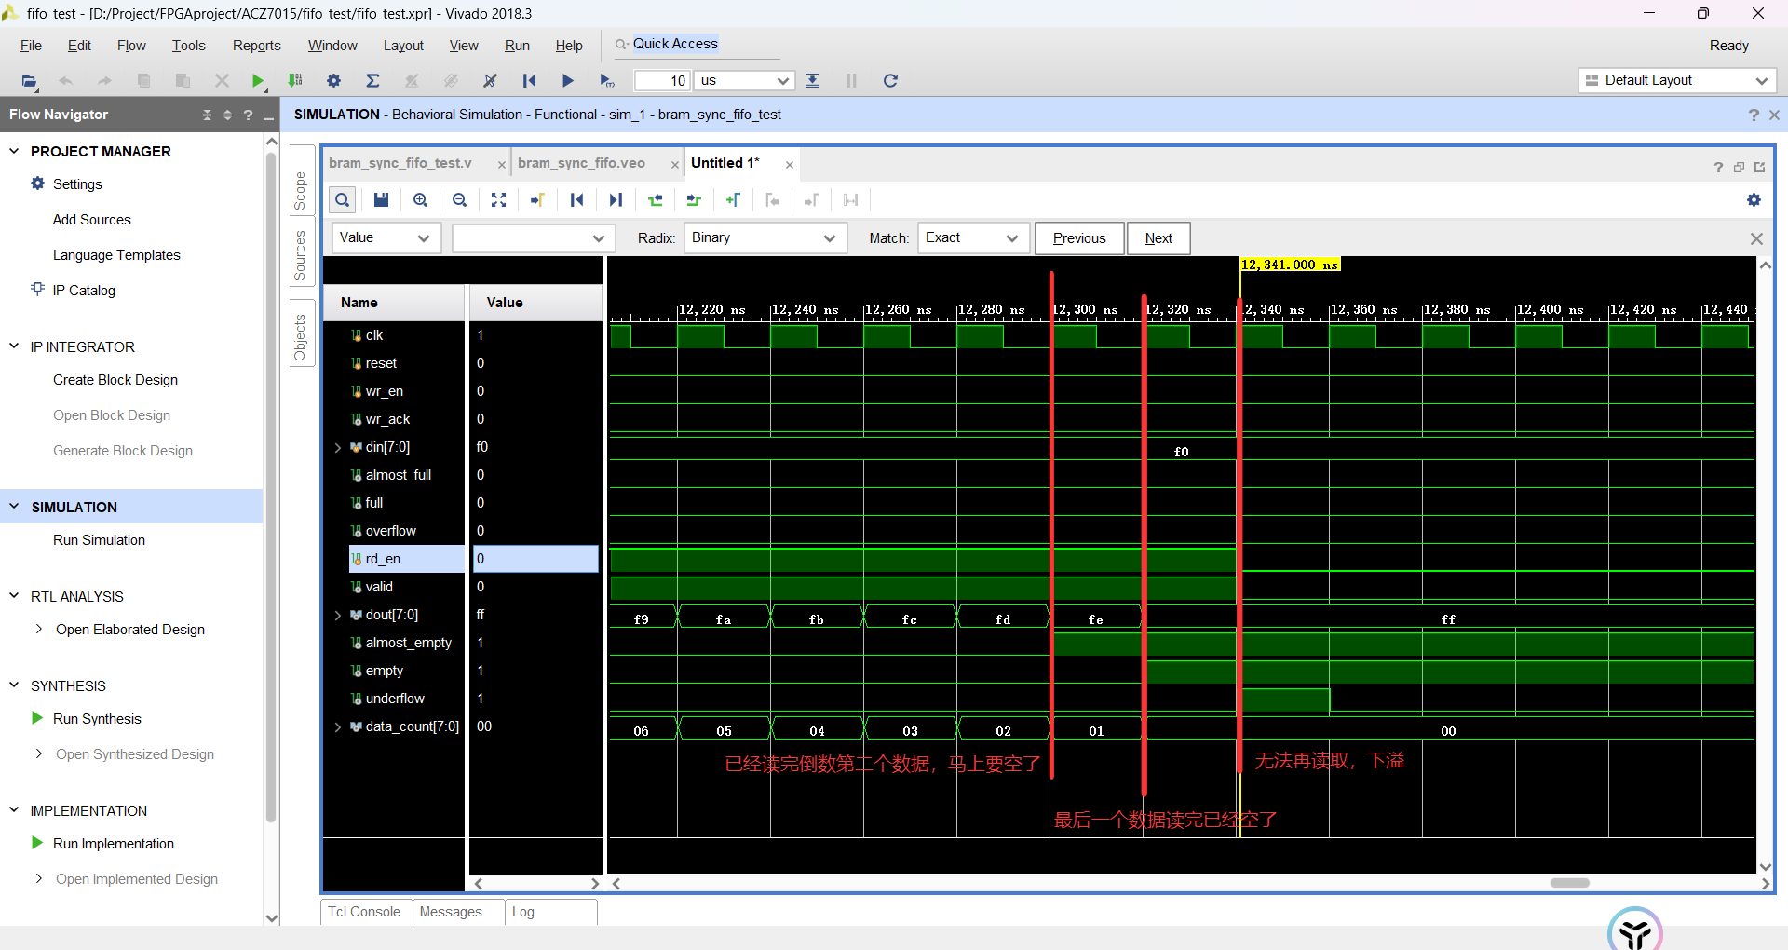Image resolution: width=1788 pixels, height=950 pixels.
Task: Open the time unit us dropdown
Action: tap(744, 81)
